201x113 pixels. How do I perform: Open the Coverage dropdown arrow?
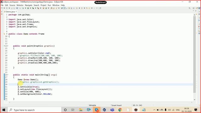pos(35,8)
